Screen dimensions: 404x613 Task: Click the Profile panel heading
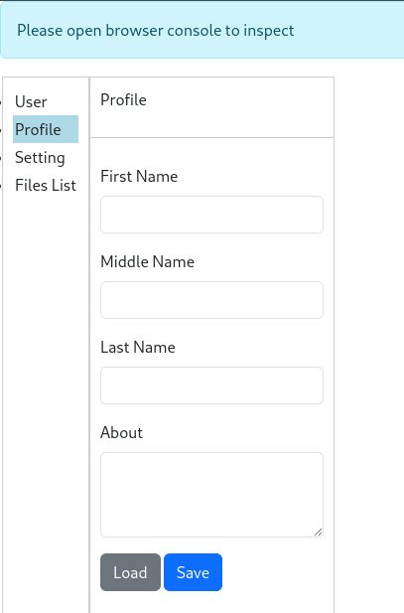tap(123, 100)
